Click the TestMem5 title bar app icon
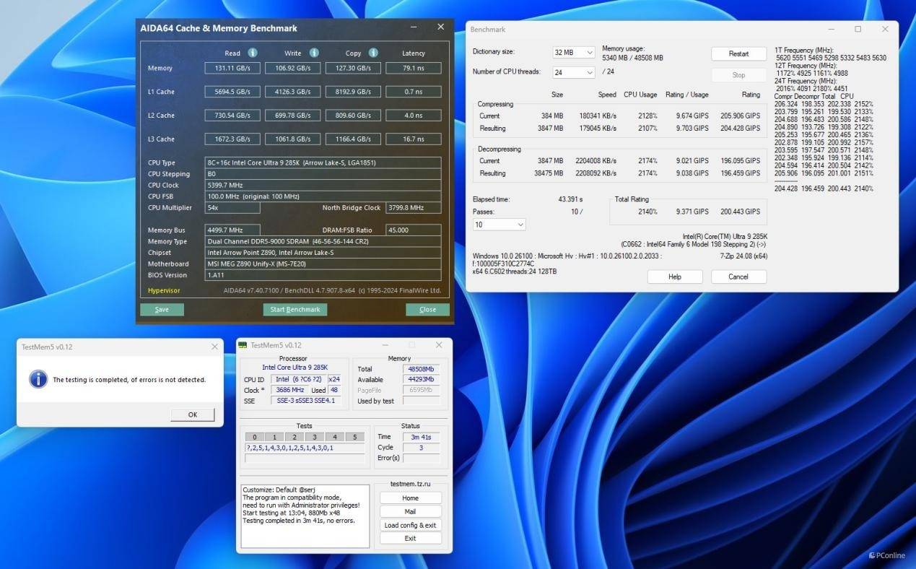This screenshot has height=569, width=916. pyautogui.click(x=243, y=345)
